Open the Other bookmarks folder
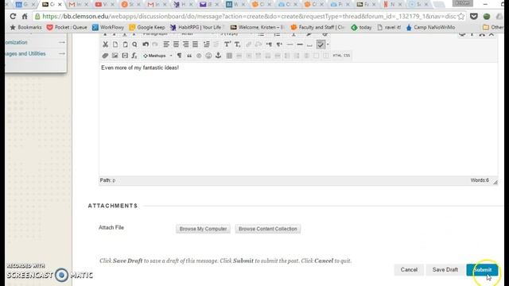The width and height of the screenshot is (509, 286). pyautogui.click(x=493, y=28)
